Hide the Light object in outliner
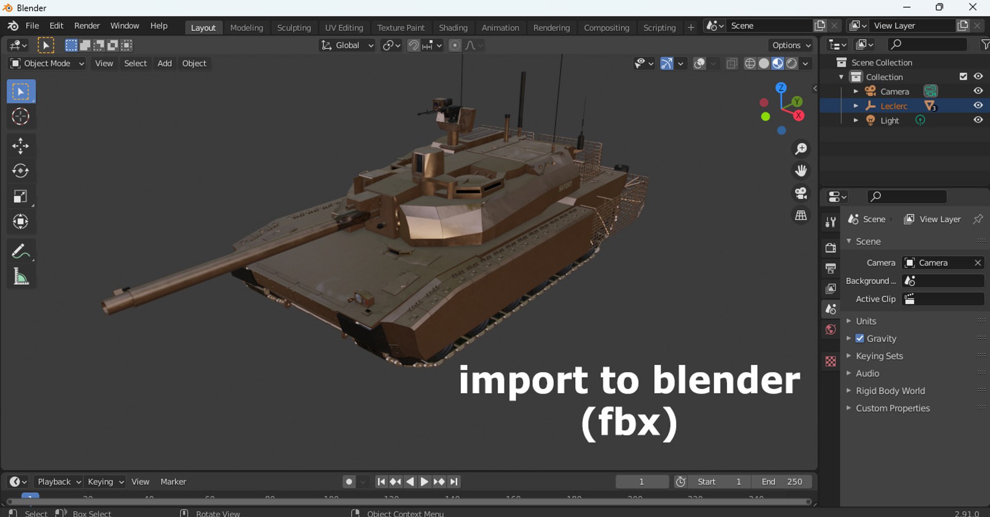Viewport: 990px width, 517px height. pyautogui.click(x=978, y=120)
